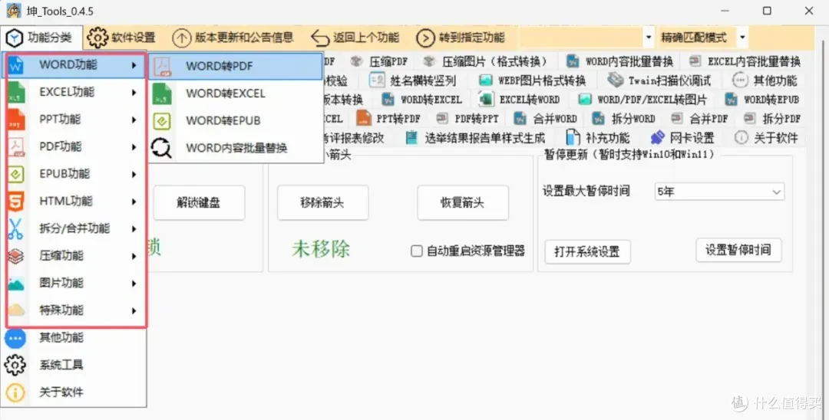The height and width of the screenshot is (420, 829).
Task: Open EXCEL内容批量替换 toolbar function
Action: click(x=745, y=61)
